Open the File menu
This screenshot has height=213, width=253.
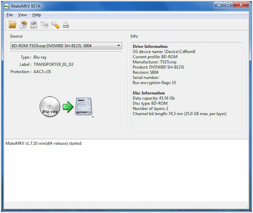coord(10,15)
